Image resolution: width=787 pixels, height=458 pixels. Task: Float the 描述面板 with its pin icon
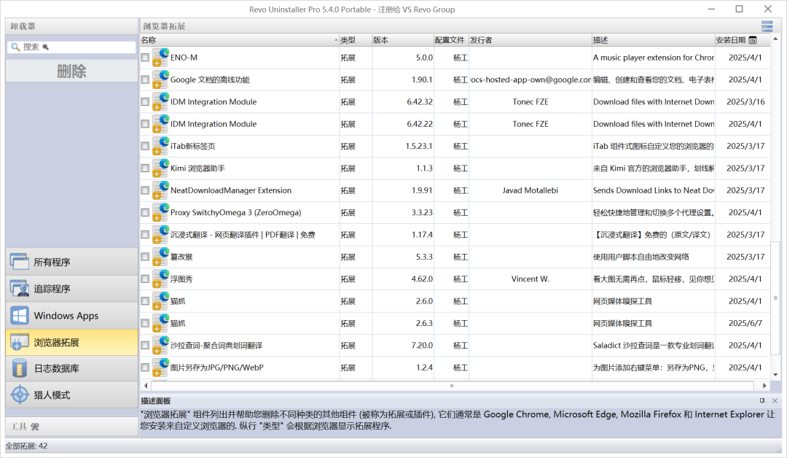point(762,400)
